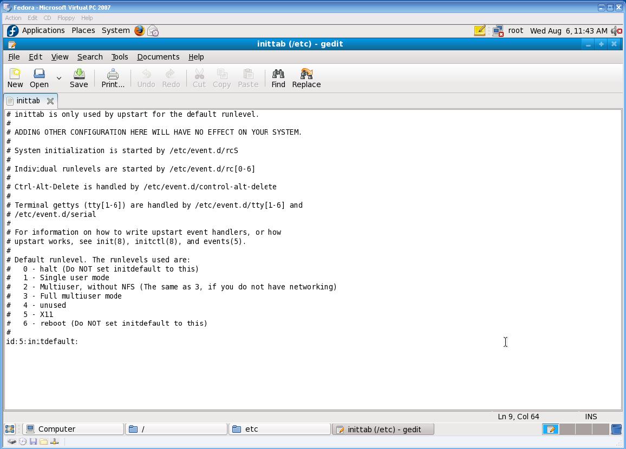The height and width of the screenshot is (449, 626).
Task: Open the Places panel menu
Action: tap(83, 31)
